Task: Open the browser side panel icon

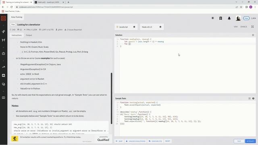Action: coord(246,7)
